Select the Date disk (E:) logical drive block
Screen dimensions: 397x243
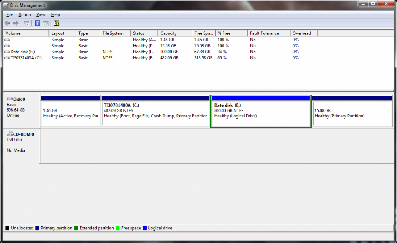point(261,113)
